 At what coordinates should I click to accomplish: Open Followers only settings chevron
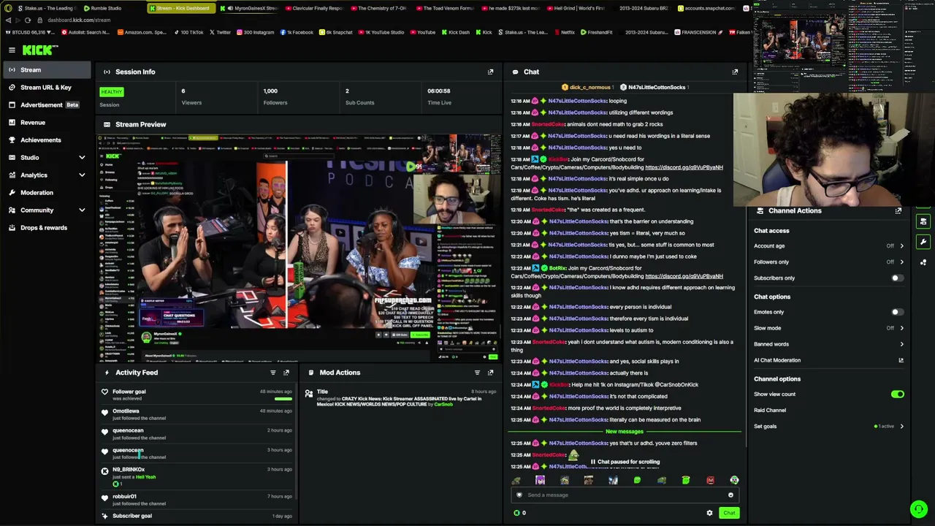(901, 262)
